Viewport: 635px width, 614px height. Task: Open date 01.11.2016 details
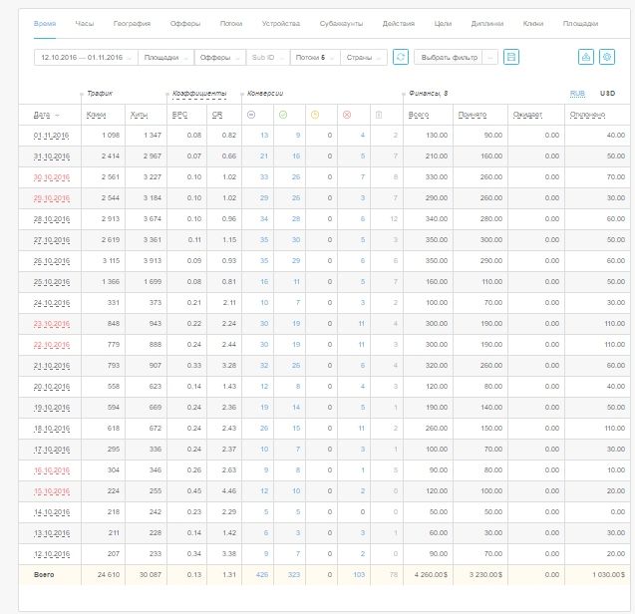click(52, 136)
